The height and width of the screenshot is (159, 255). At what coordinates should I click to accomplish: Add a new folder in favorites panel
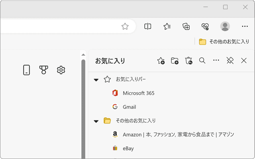175,61
